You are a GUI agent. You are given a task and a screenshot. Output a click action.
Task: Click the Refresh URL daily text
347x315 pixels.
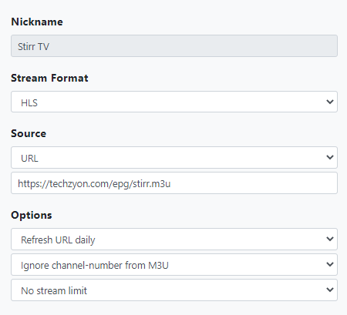point(58,240)
